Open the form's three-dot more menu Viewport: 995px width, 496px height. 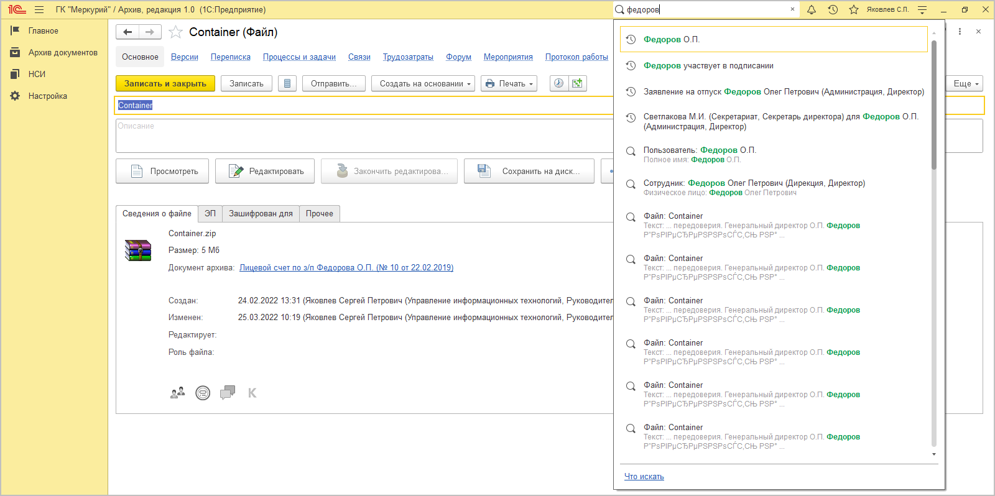pos(960,31)
